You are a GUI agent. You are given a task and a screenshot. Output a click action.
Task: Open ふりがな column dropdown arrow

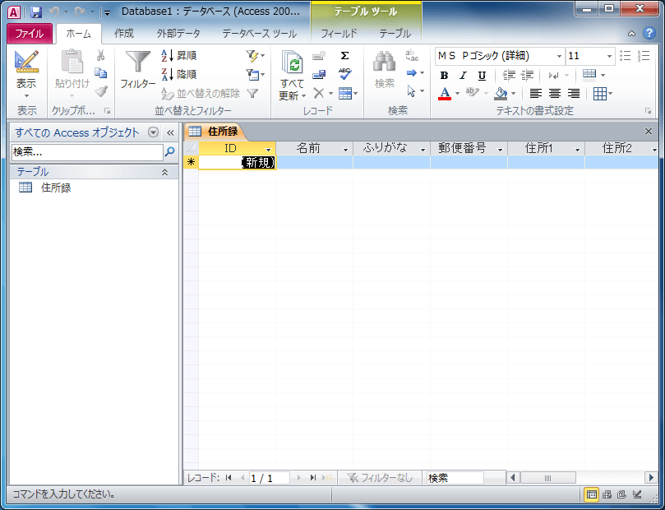click(423, 150)
